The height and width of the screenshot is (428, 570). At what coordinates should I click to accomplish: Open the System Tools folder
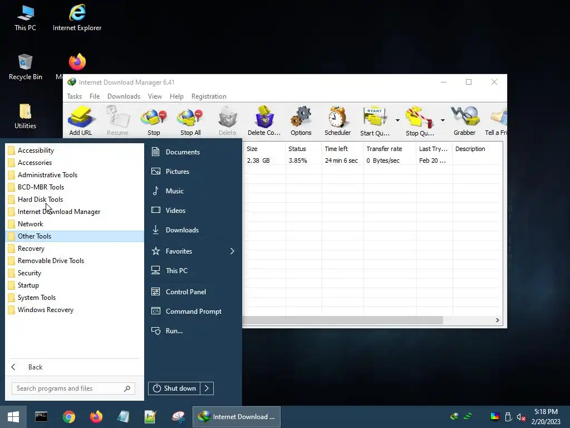pyautogui.click(x=75, y=298)
